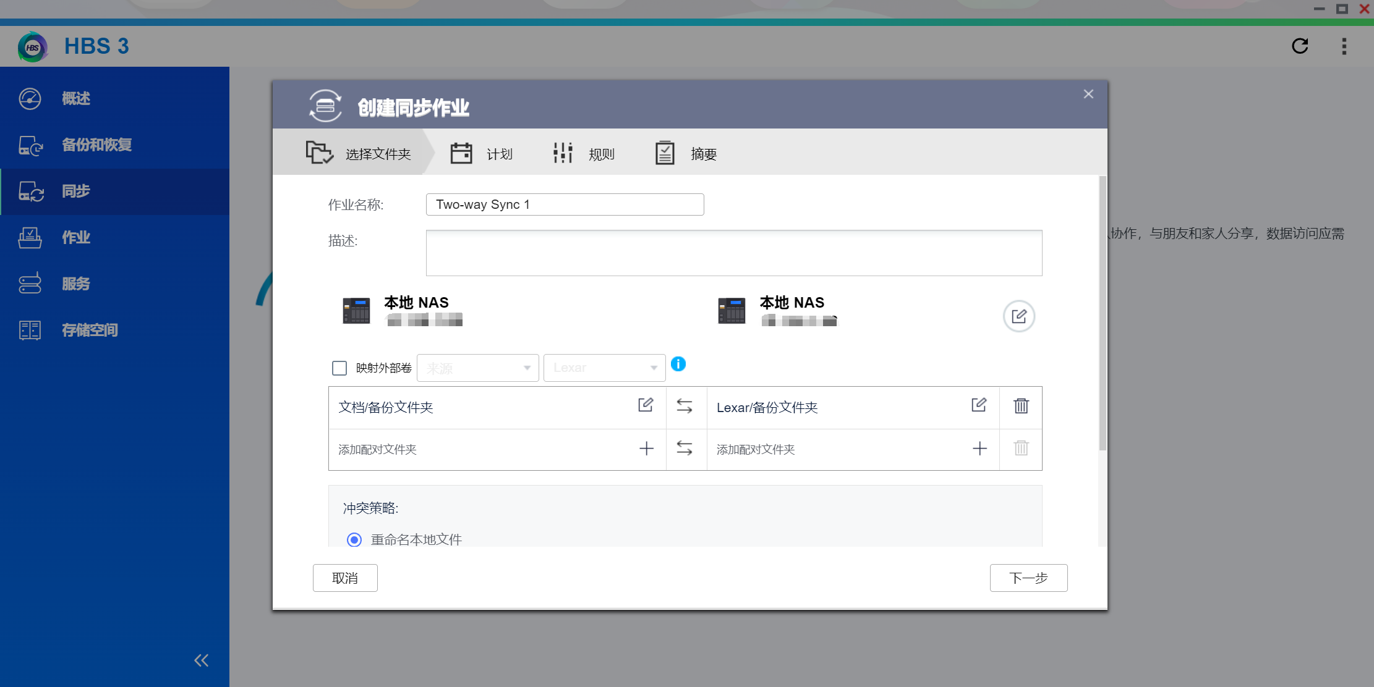Image resolution: width=1374 pixels, height=687 pixels.
Task: Delete the Lexar folder pair with the trash icon
Action: click(1021, 406)
